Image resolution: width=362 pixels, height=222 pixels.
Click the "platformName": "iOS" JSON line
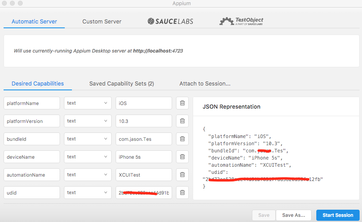pos(240,136)
